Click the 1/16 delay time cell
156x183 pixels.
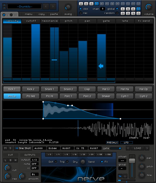(x=74, y=154)
